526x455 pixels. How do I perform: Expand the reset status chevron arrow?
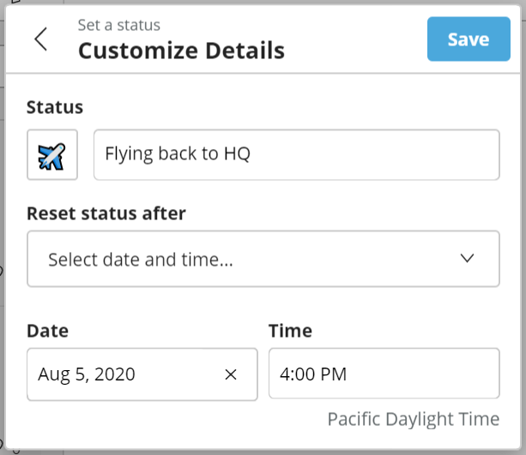(x=467, y=259)
